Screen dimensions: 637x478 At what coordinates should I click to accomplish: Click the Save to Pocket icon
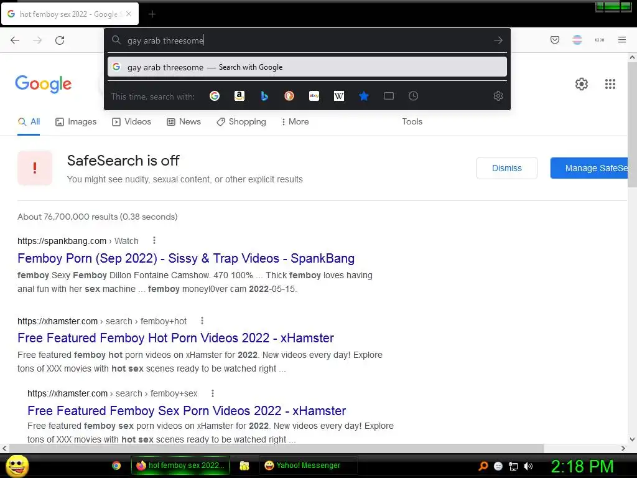[554, 40]
